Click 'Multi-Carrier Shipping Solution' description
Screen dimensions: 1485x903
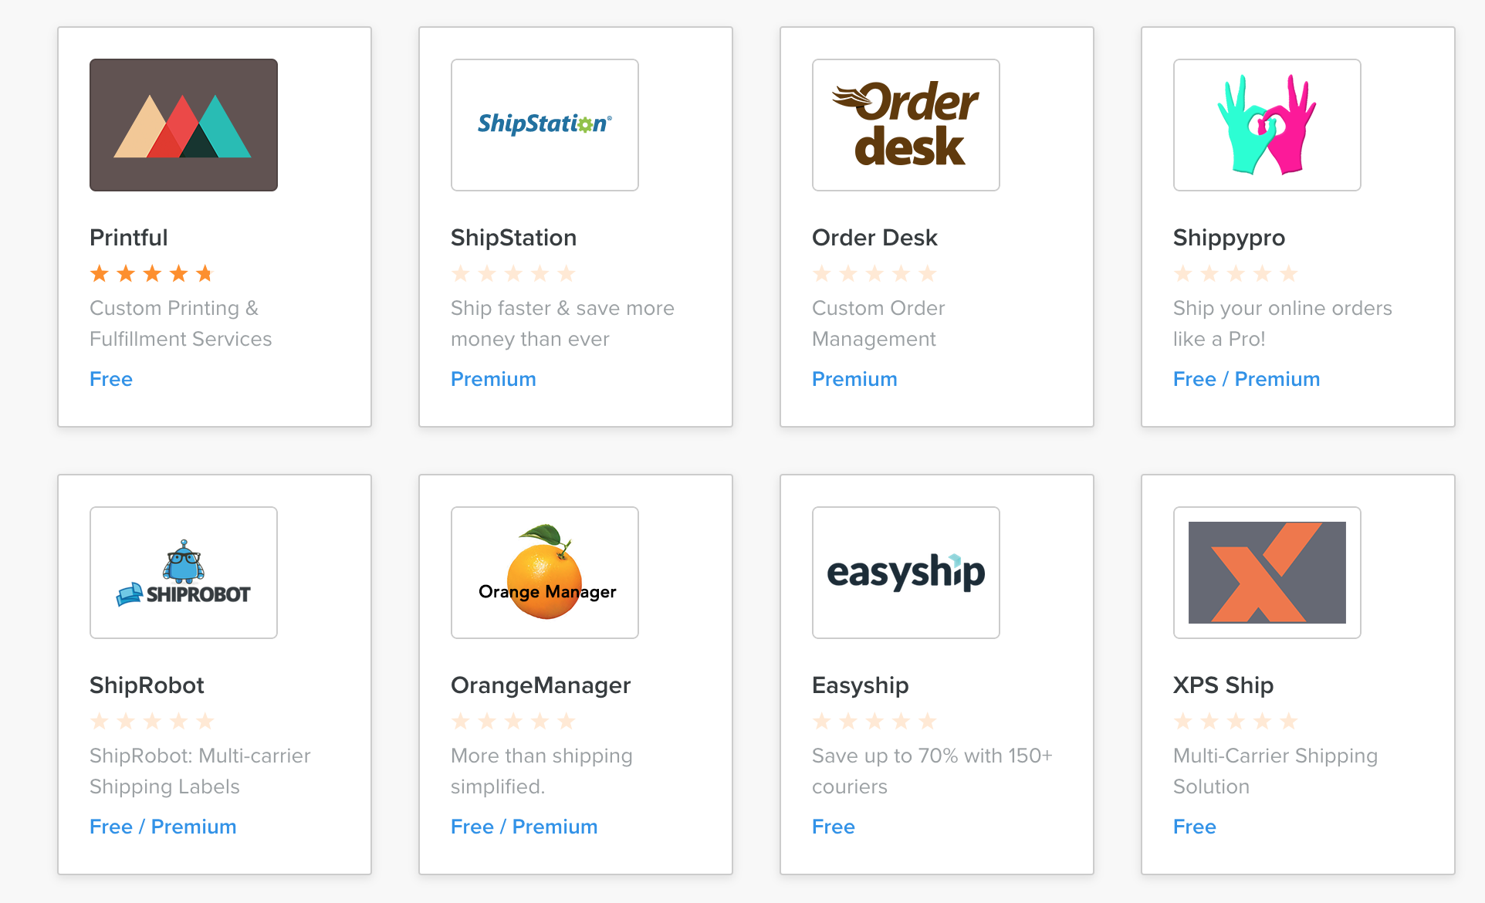(x=1276, y=771)
